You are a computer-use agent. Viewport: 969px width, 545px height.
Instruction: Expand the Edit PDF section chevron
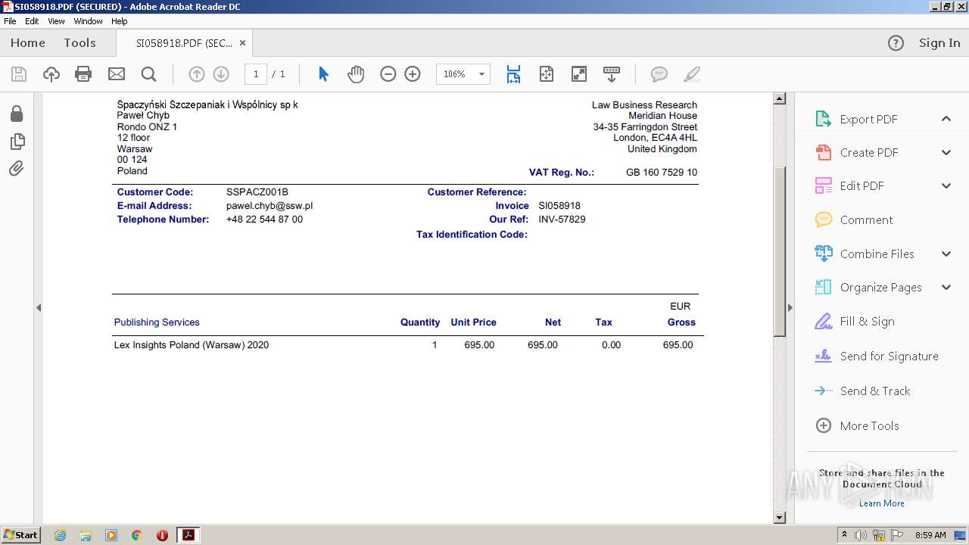(946, 185)
